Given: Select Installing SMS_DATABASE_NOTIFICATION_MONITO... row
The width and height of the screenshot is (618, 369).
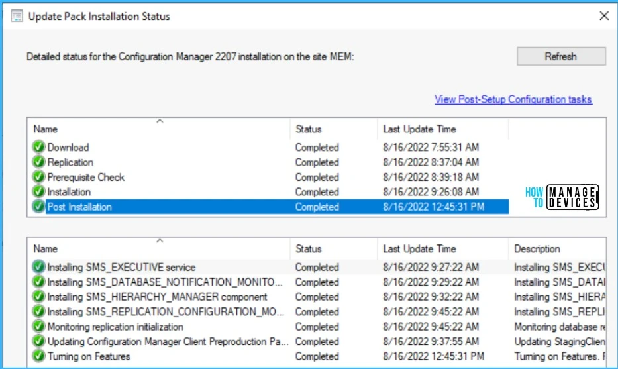Looking at the screenshot, I should 318,282.
